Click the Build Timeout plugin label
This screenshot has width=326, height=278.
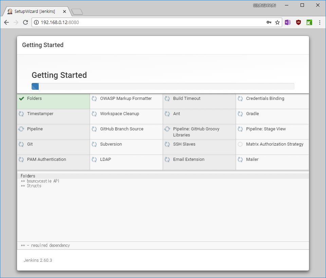tap(187, 99)
